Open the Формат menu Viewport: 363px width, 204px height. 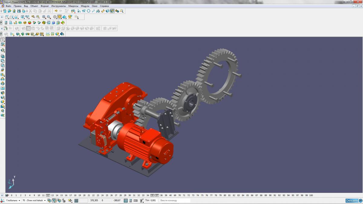[45, 6]
